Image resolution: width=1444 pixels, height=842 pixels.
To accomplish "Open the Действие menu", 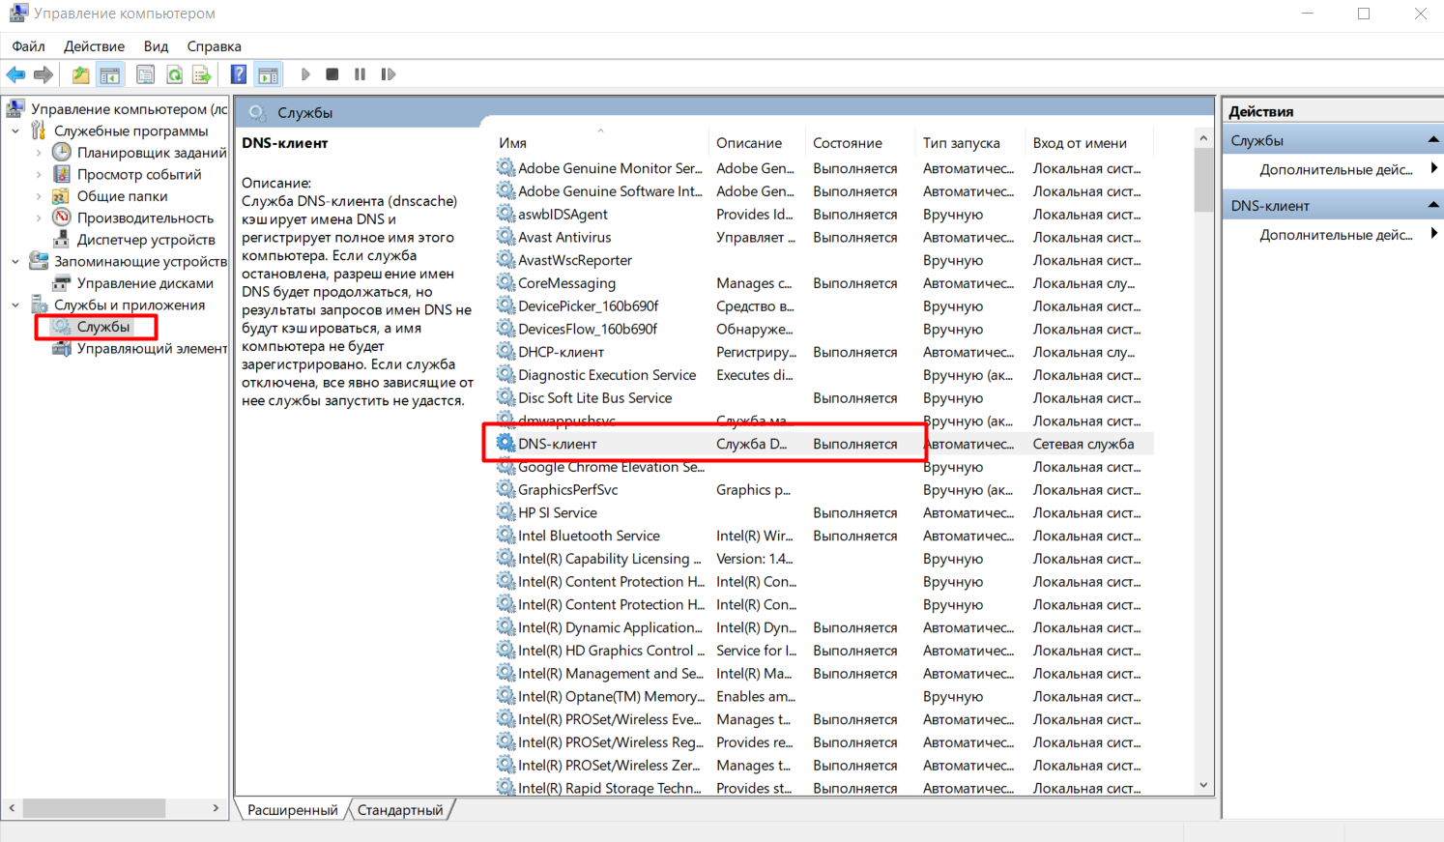I will [x=94, y=46].
